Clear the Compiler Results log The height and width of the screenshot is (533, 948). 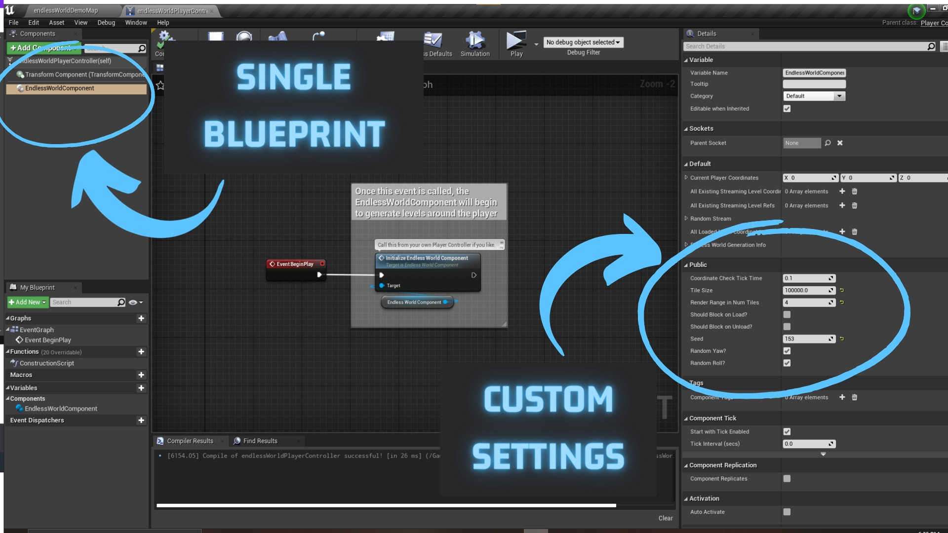[665, 518]
